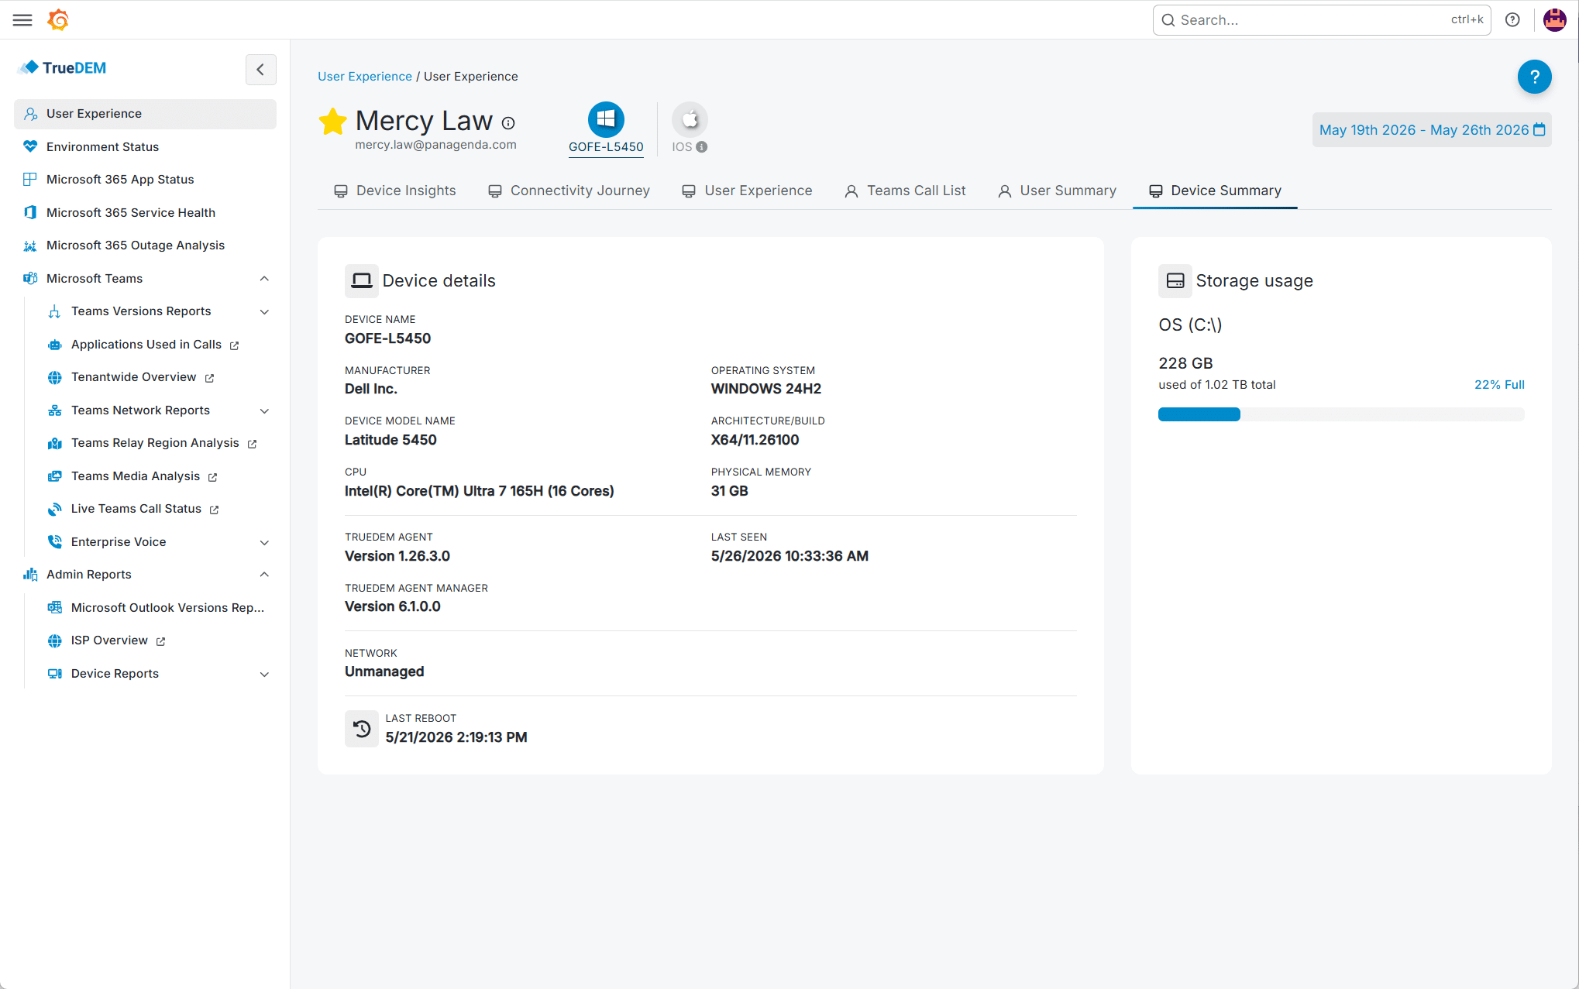Toggle the favorite star for Mercy Law
The width and height of the screenshot is (1579, 989).
[332, 121]
